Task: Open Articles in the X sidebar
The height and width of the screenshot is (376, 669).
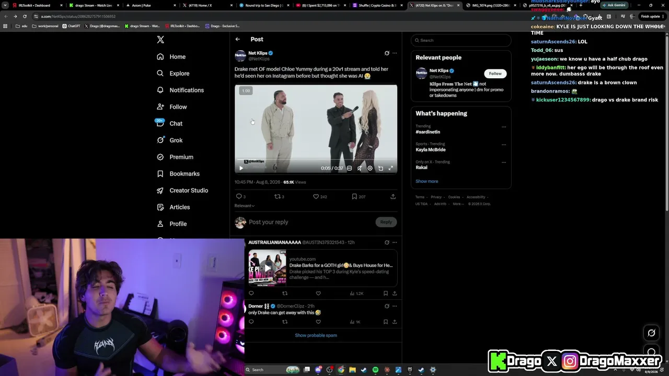Action: tap(173, 207)
